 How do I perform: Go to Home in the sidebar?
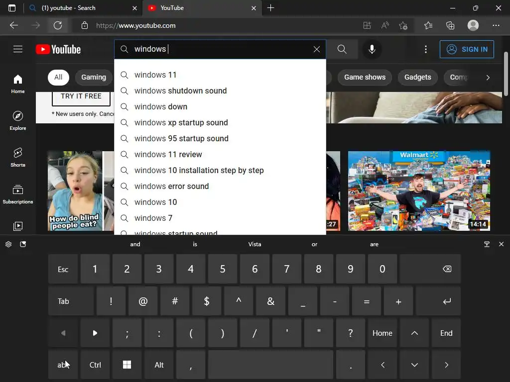[x=18, y=84]
